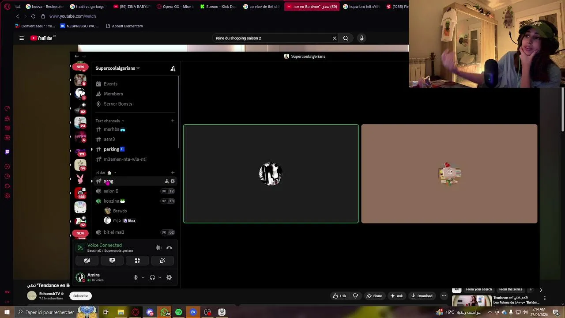Toggle Discord noise suppression icon
The image size is (565, 318).
click(x=158, y=248)
